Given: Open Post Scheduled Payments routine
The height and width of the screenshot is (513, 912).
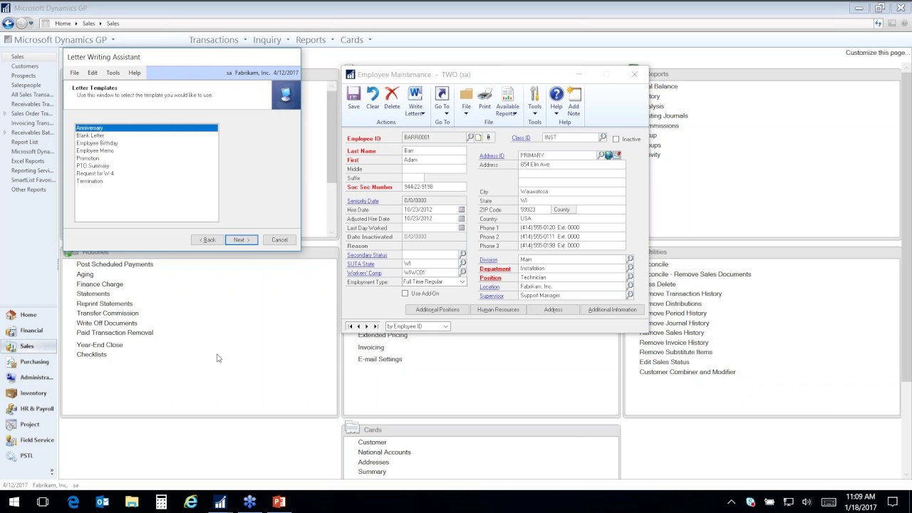Looking at the screenshot, I should [115, 264].
